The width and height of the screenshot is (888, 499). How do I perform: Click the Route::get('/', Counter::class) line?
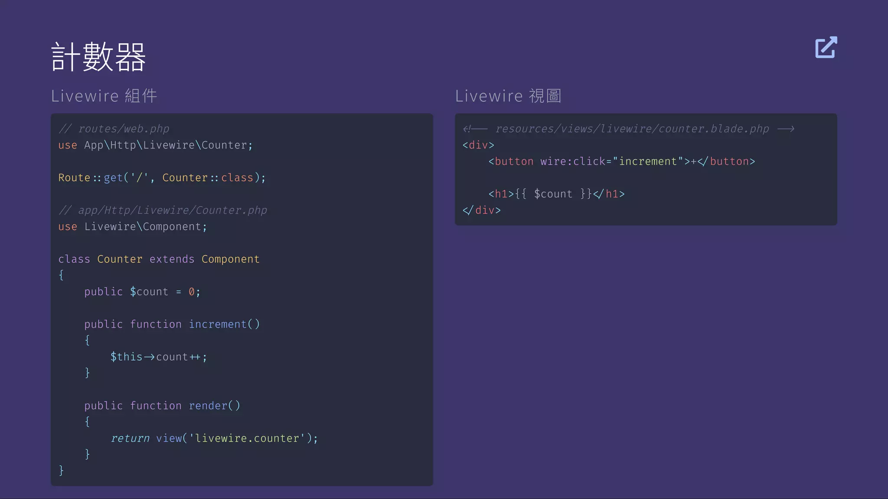tap(162, 178)
